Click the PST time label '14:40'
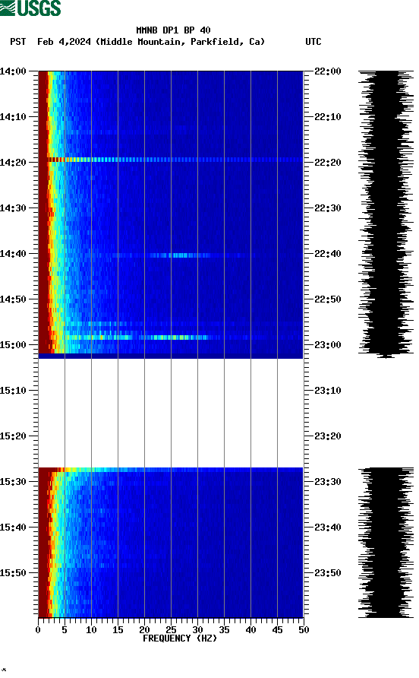 click(13, 254)
